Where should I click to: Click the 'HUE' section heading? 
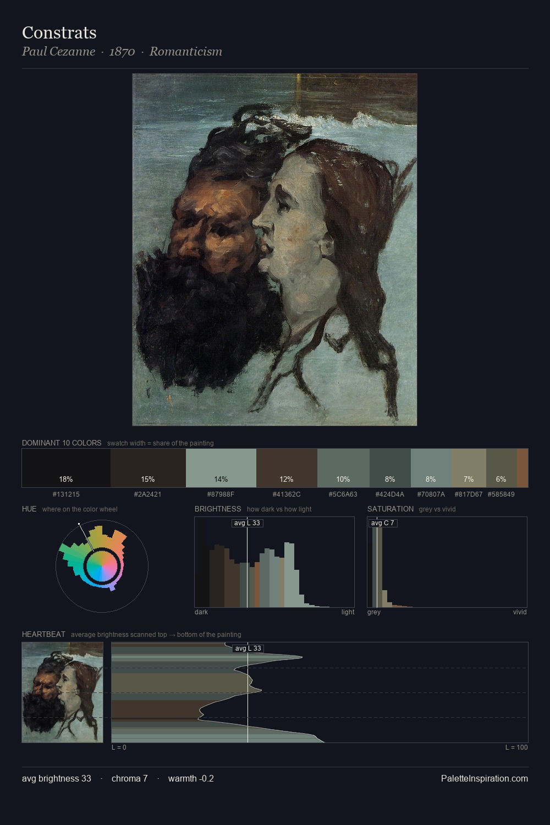pos(29,509)
